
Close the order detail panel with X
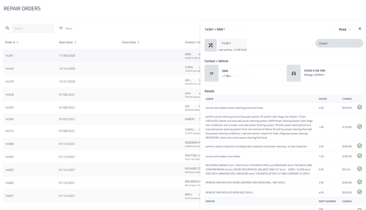coord(359,29)
